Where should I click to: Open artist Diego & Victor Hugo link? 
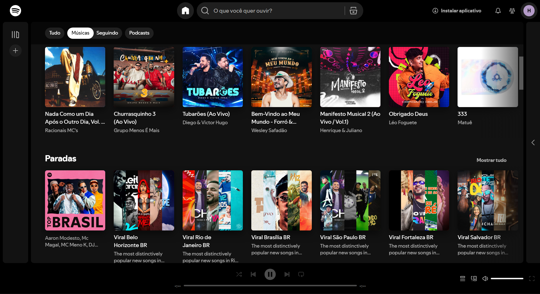(x=205, y=123)
